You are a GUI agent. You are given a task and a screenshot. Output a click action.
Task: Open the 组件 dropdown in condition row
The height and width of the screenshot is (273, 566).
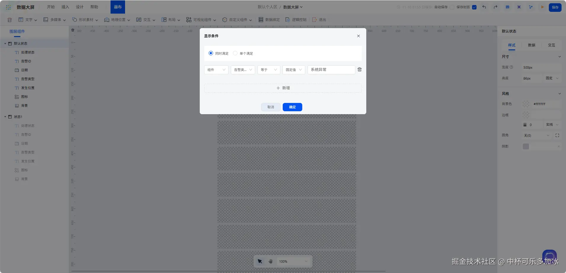point(216,70)
